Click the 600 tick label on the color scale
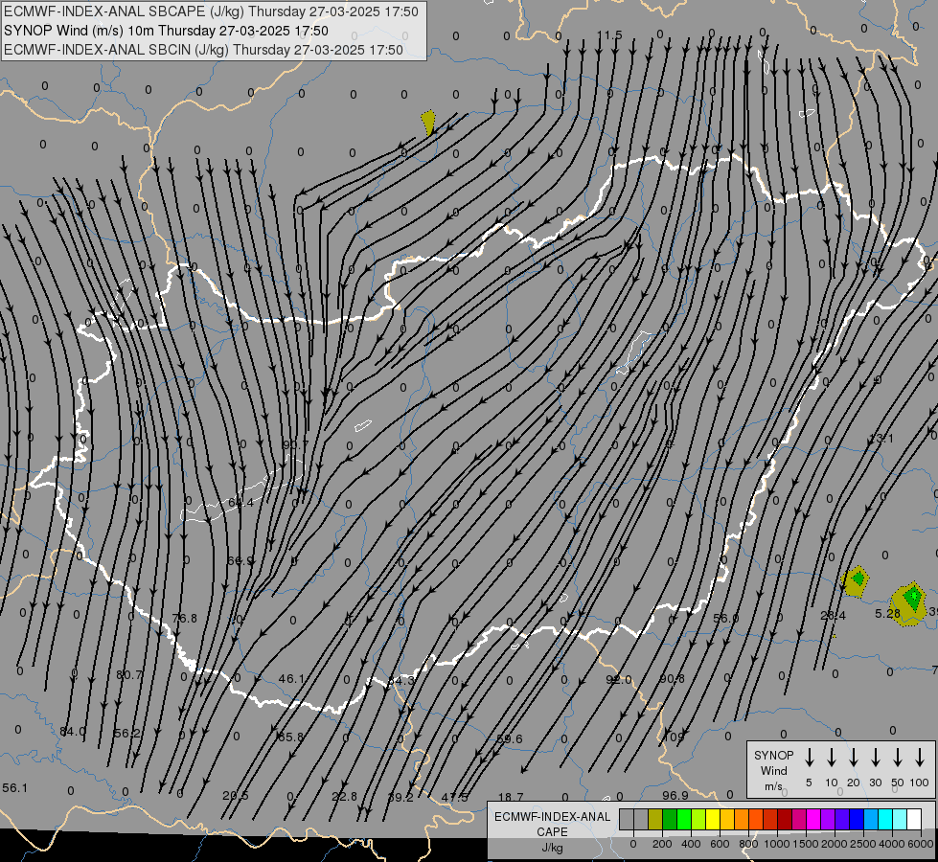Screen dimensions: 938x862 pyautogui.click(x=720, y=844)
